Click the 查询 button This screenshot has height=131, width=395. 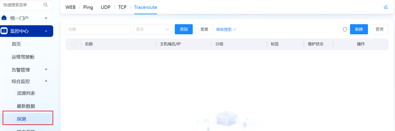point(184,29)
